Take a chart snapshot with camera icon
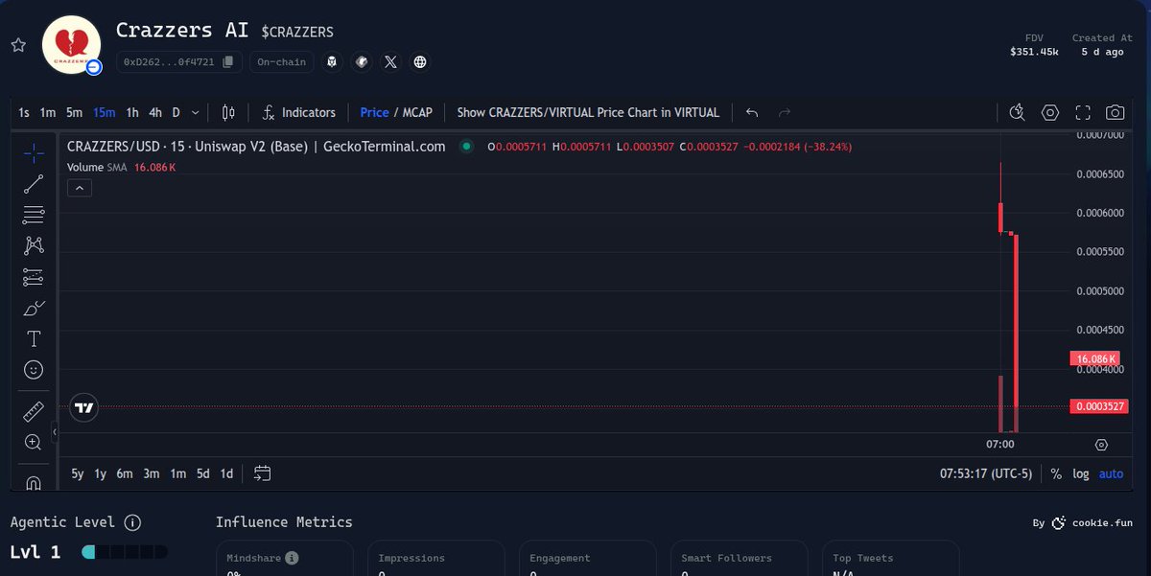 pos(1115,112)
